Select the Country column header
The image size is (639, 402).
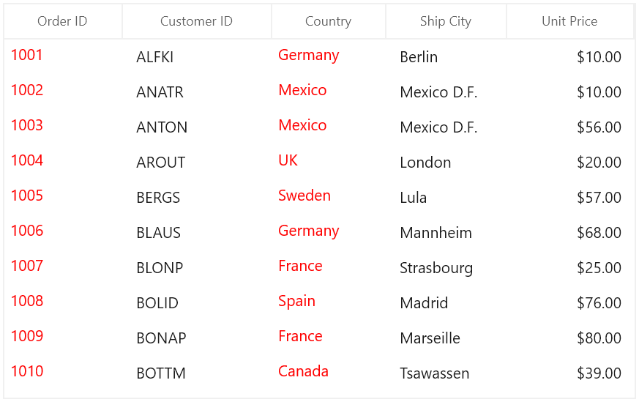point(329,21)
